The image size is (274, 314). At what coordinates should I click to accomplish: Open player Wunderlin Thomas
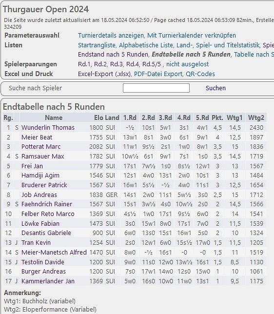coord(48,128)
